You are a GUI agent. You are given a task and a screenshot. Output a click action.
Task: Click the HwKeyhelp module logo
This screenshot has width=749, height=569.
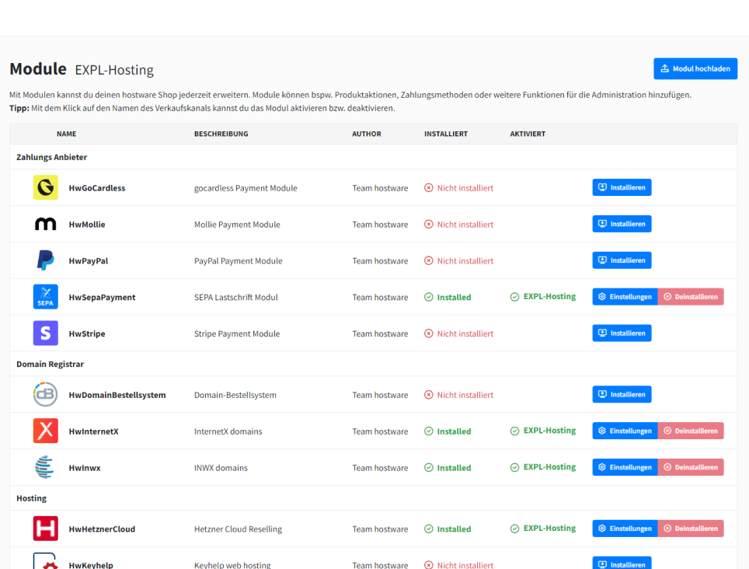[x=45, y=561]
